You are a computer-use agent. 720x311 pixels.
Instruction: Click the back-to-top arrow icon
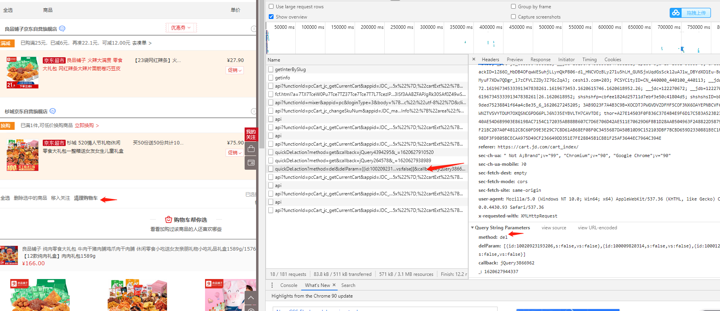251,298
